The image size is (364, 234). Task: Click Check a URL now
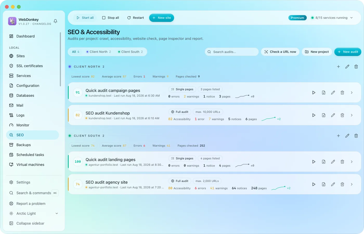click(x=280, y=52)
